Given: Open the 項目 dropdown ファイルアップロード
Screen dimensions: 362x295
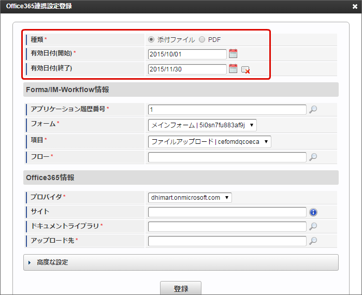Looking at the screenshot, I should (x=210, y=142).
